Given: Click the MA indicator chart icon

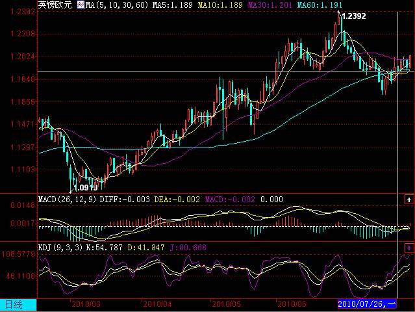Looking at the screenshot, I should pos(81,5).
